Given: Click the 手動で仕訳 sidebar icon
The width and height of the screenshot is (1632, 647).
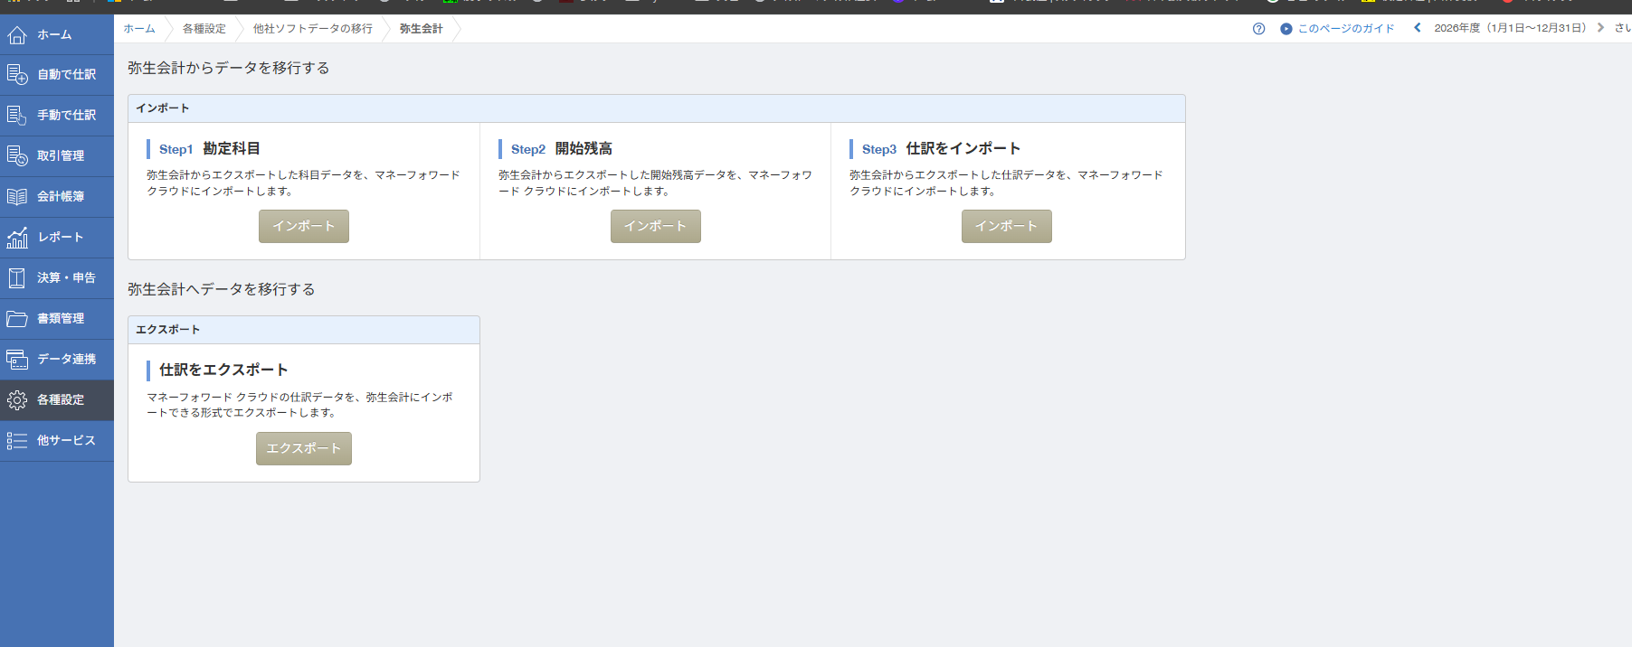Looking at the screenshot, I should click(17, 116).
